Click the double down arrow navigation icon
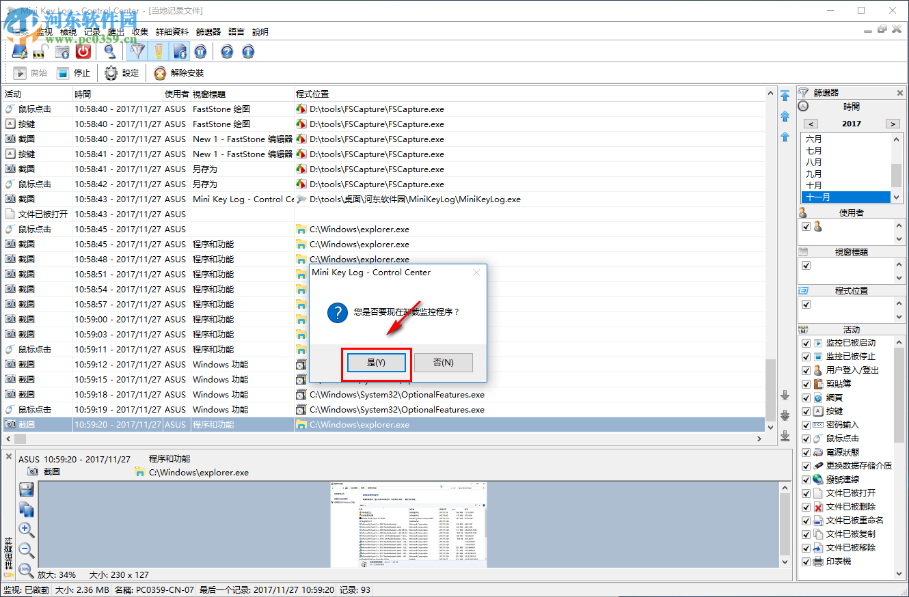909x597 pixels. (x=785, y=415)
